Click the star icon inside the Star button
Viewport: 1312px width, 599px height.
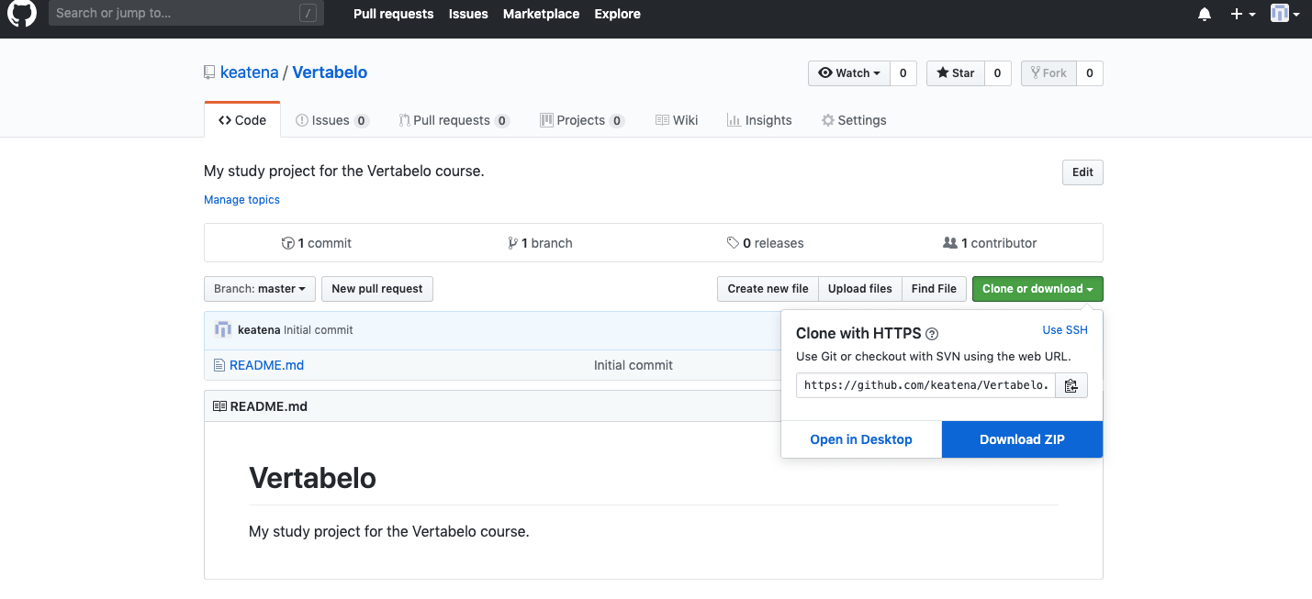click(x=944, y=72)
